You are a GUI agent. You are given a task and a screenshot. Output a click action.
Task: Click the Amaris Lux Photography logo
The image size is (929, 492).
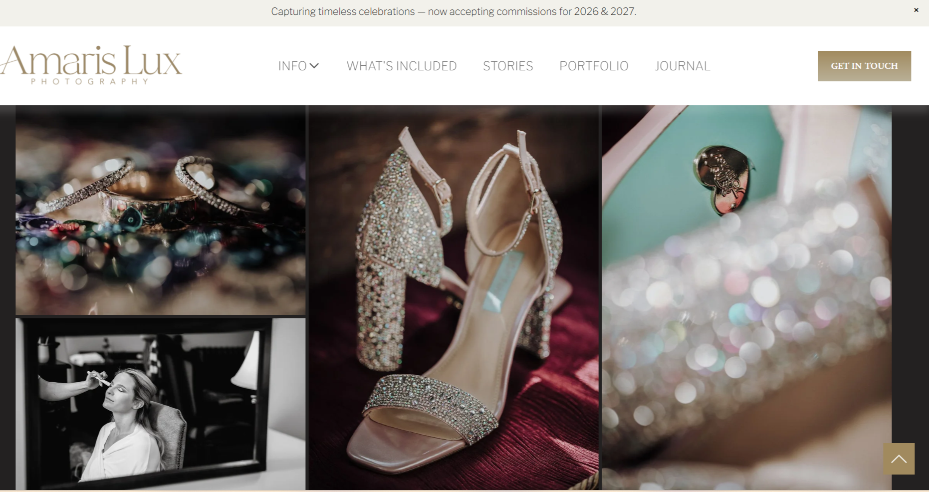(91, 65)
